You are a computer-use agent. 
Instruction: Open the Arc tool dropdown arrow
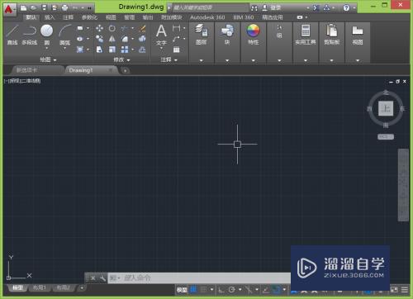[x=65, y=49]
